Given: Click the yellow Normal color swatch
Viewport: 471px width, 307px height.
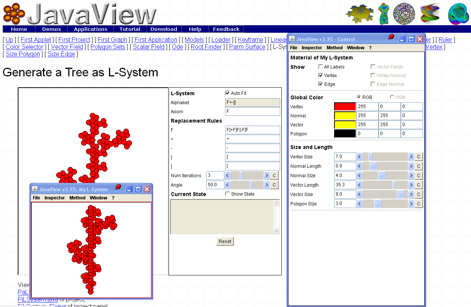Looking at the screenshot, I should pyautogui.click(x=345, y=116).
